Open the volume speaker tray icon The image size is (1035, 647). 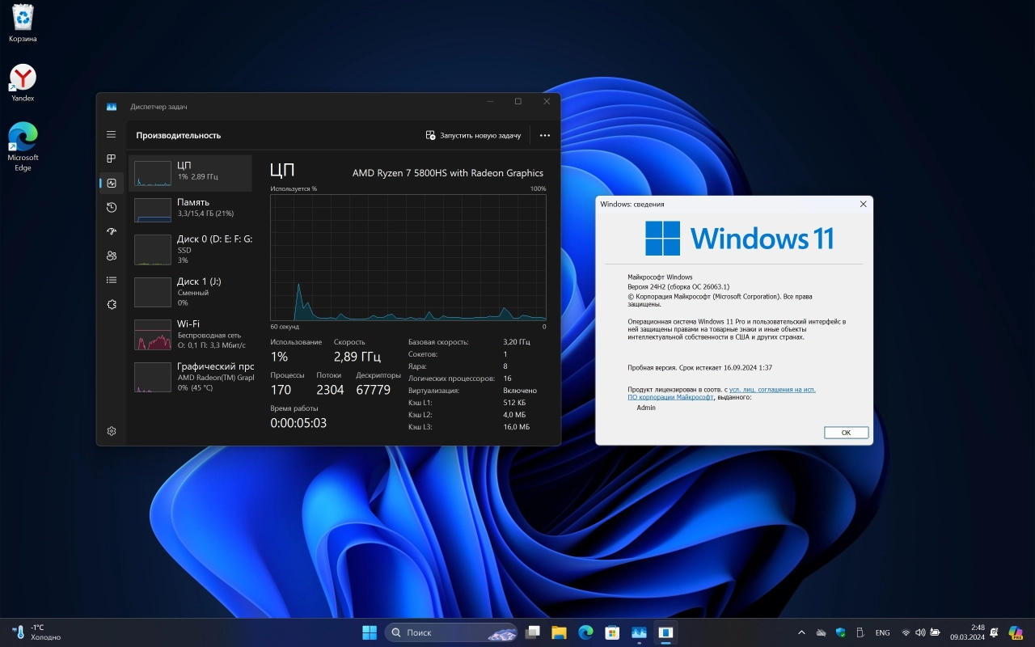[921, 632]
